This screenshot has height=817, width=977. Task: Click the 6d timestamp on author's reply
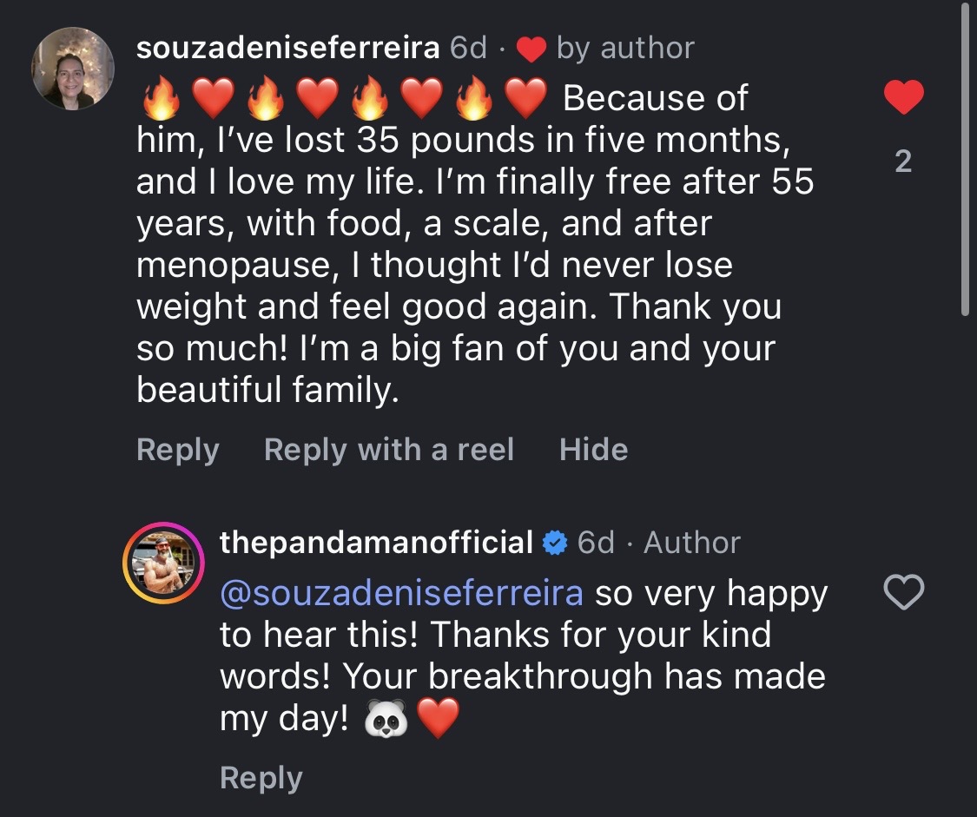(596, 544)
